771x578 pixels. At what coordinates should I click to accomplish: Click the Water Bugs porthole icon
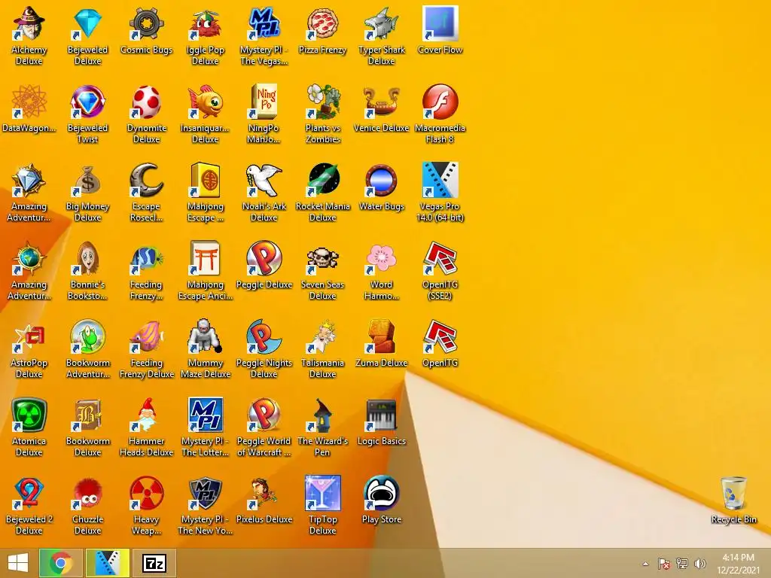pyautogui.click(x=382, y=180)
